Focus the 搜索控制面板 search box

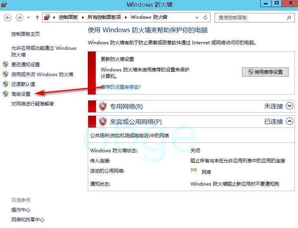click(255, 18)
